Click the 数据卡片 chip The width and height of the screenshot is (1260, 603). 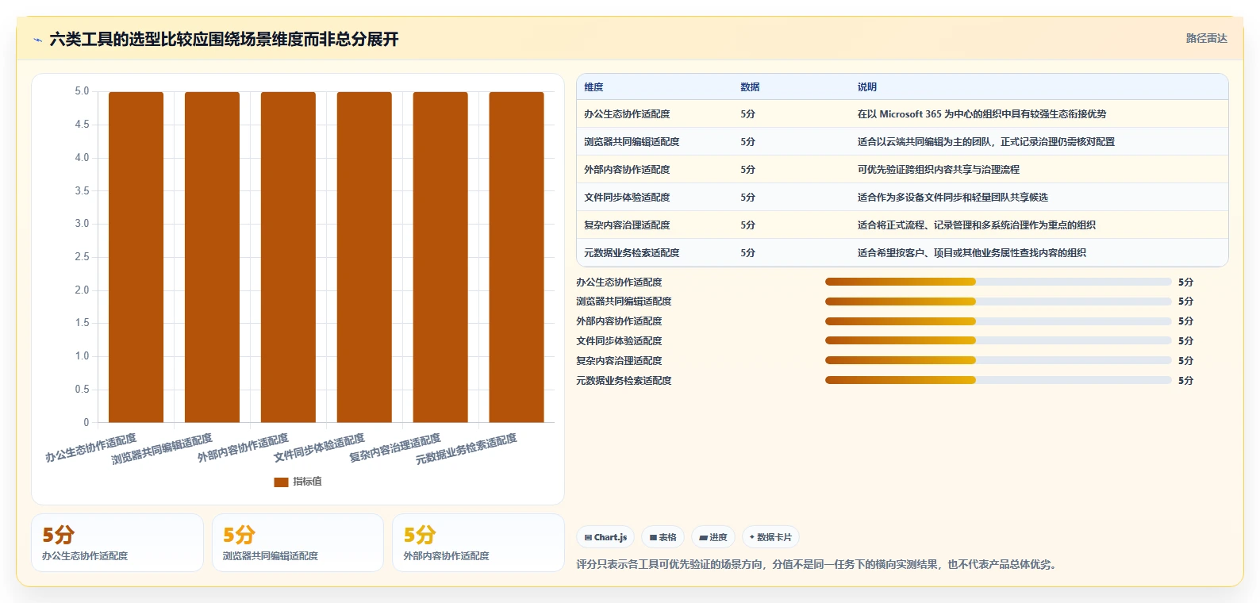click(770, 537)
